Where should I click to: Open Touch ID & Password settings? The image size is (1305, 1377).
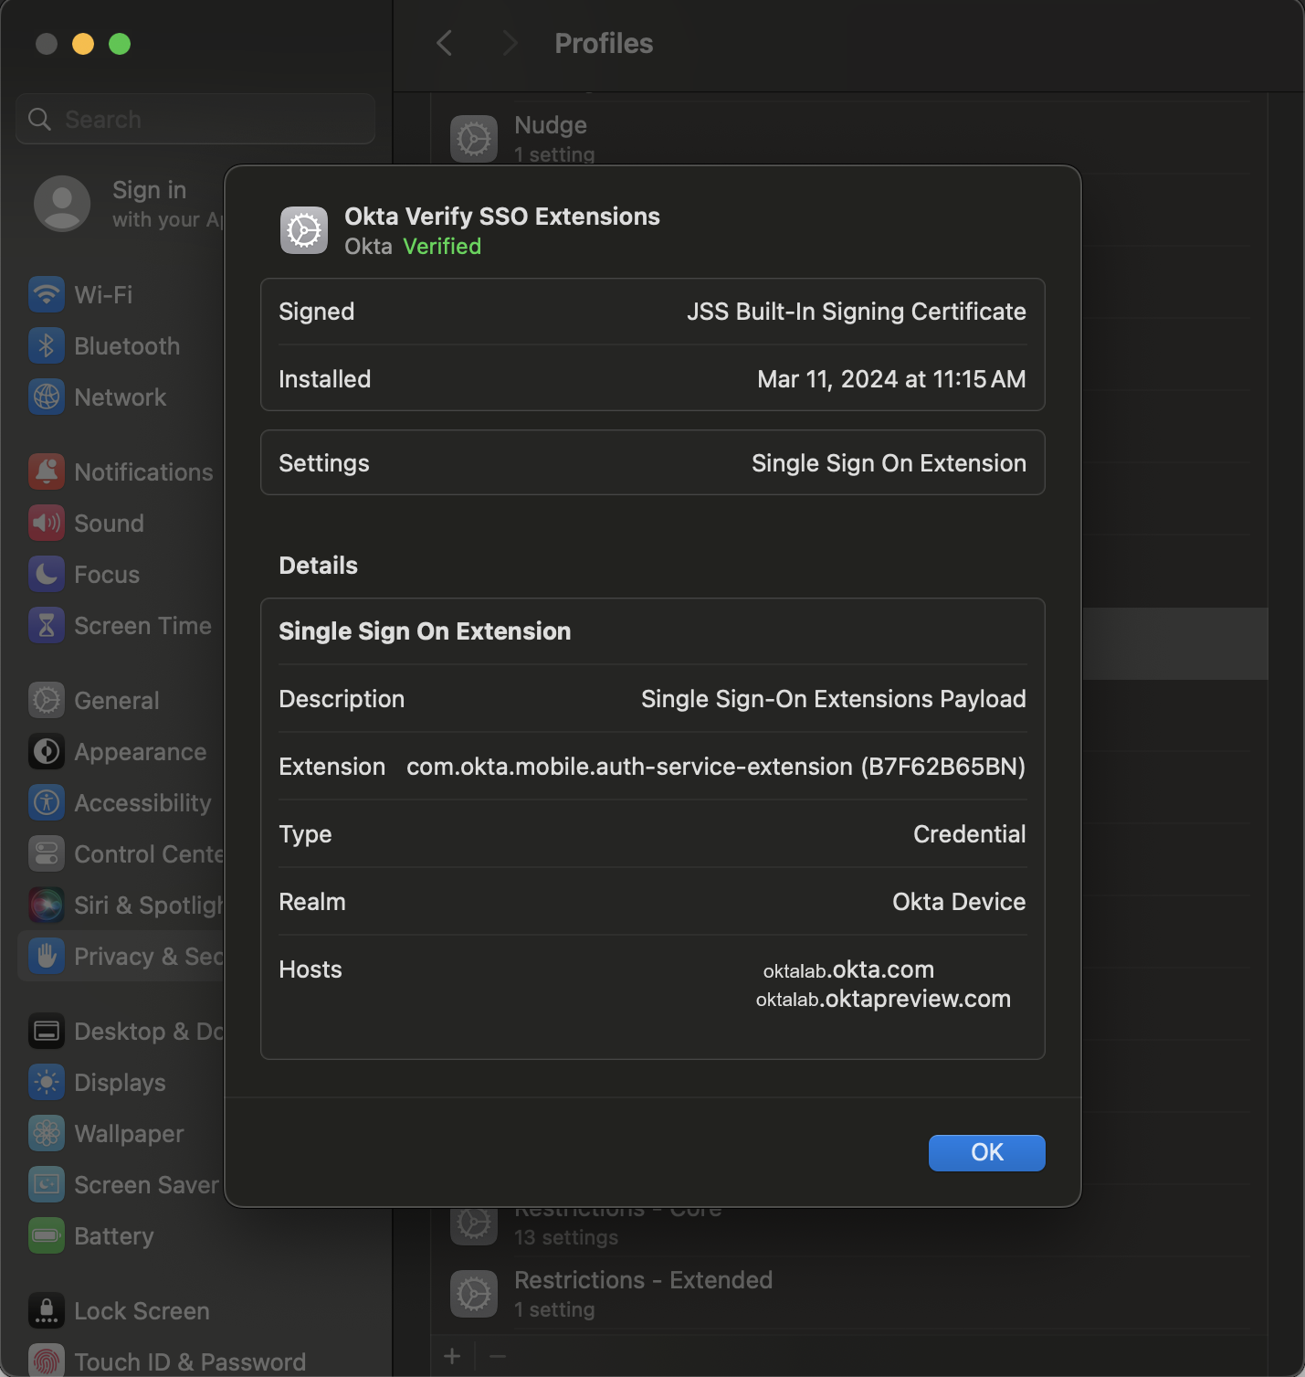pos(189,1361)
